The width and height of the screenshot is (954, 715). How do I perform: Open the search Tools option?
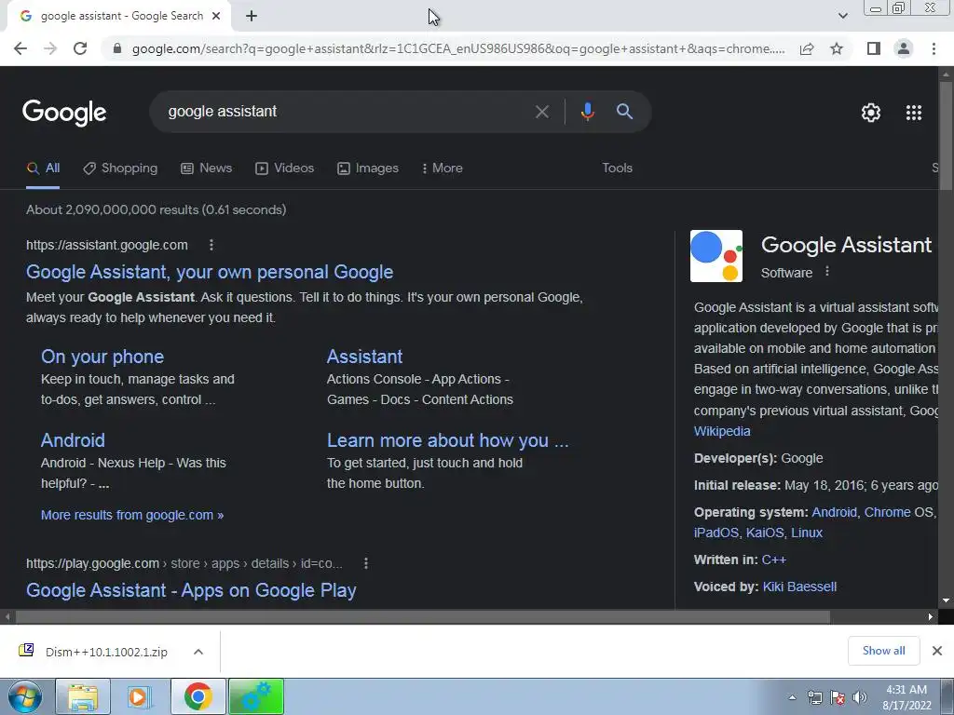(617, 168)
